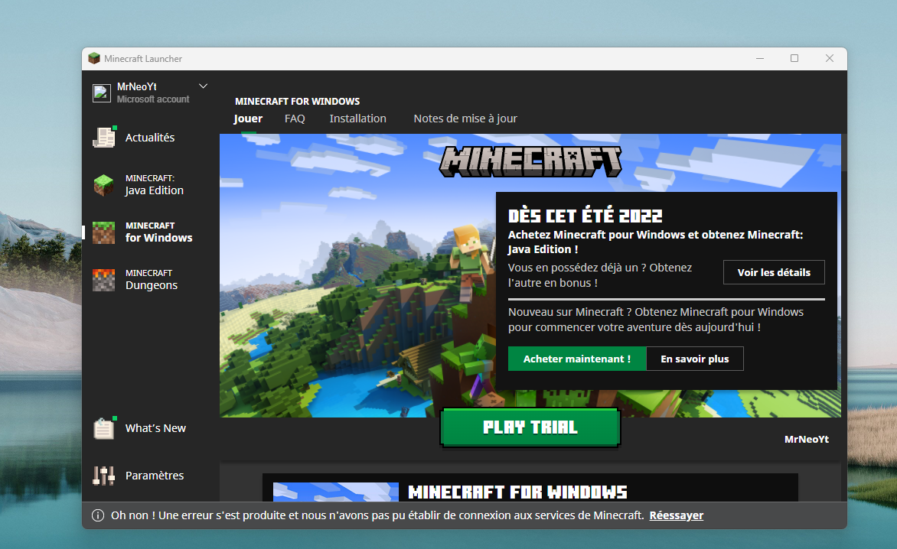Select the Minecraft for Windows dirt block icon
This screenshot has width=897, height=549.
(103, 232)
